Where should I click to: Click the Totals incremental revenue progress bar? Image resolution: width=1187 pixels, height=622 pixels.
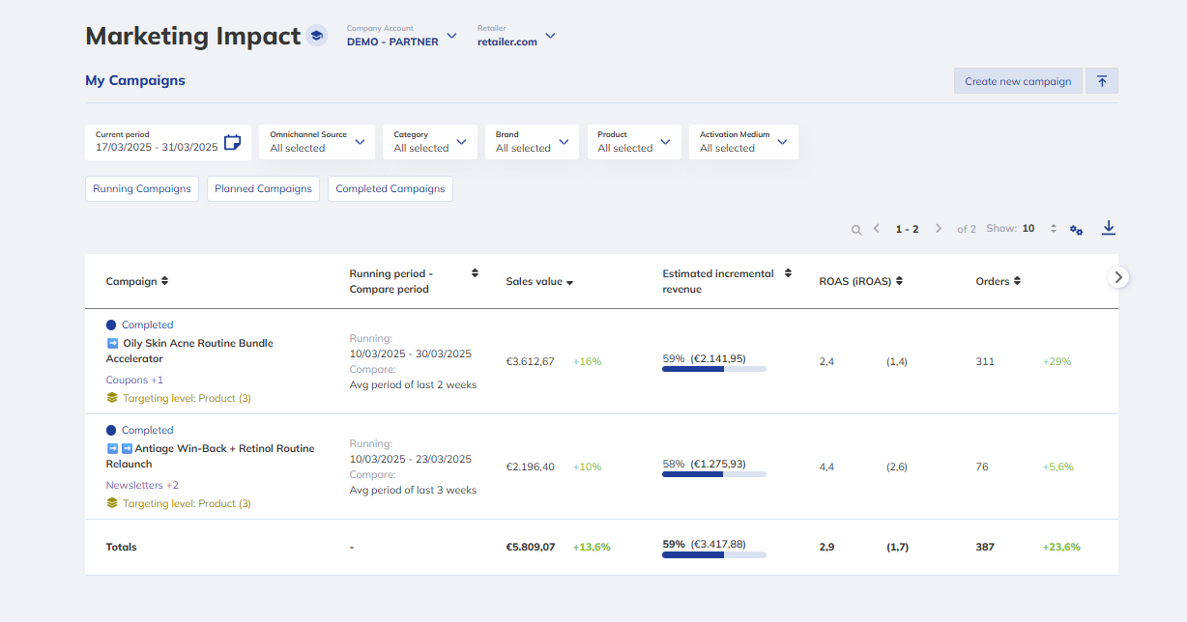point(713,555)
